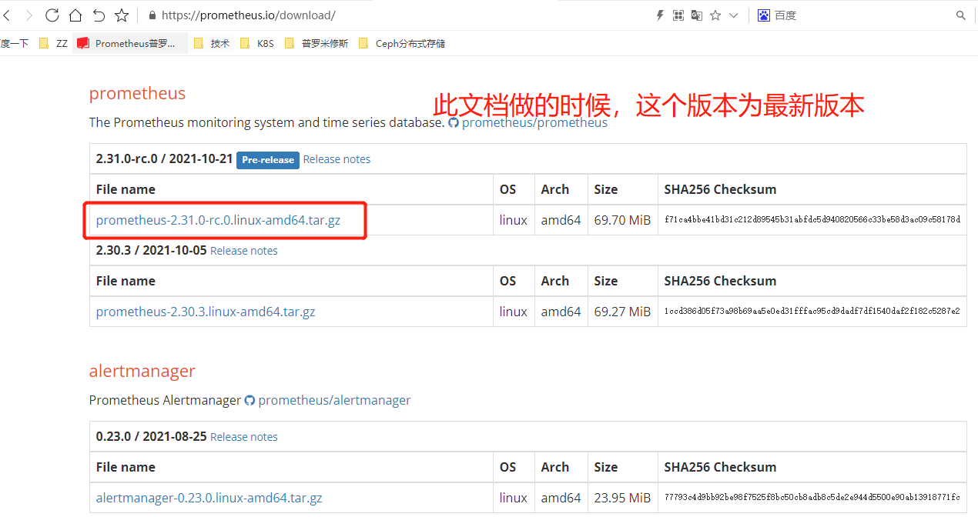
Task: Open the prometheus/prometheus GitHub link
Action: coord(534,122)
